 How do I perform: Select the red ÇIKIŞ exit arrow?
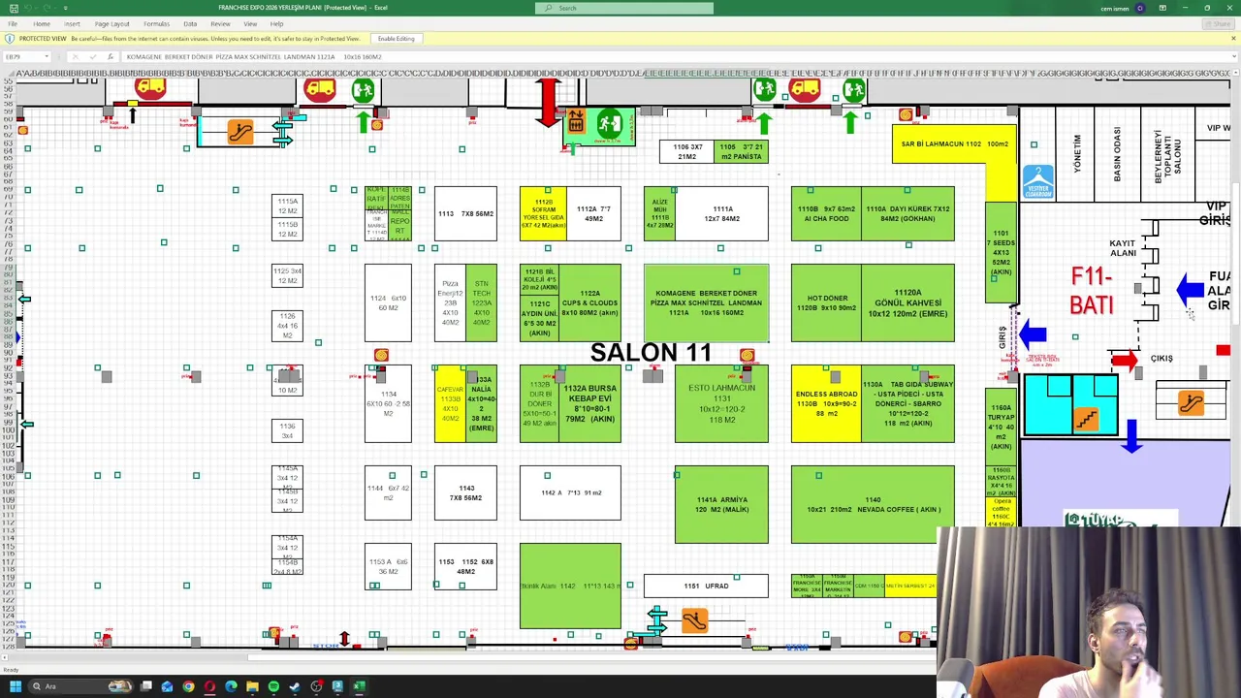1125,361
